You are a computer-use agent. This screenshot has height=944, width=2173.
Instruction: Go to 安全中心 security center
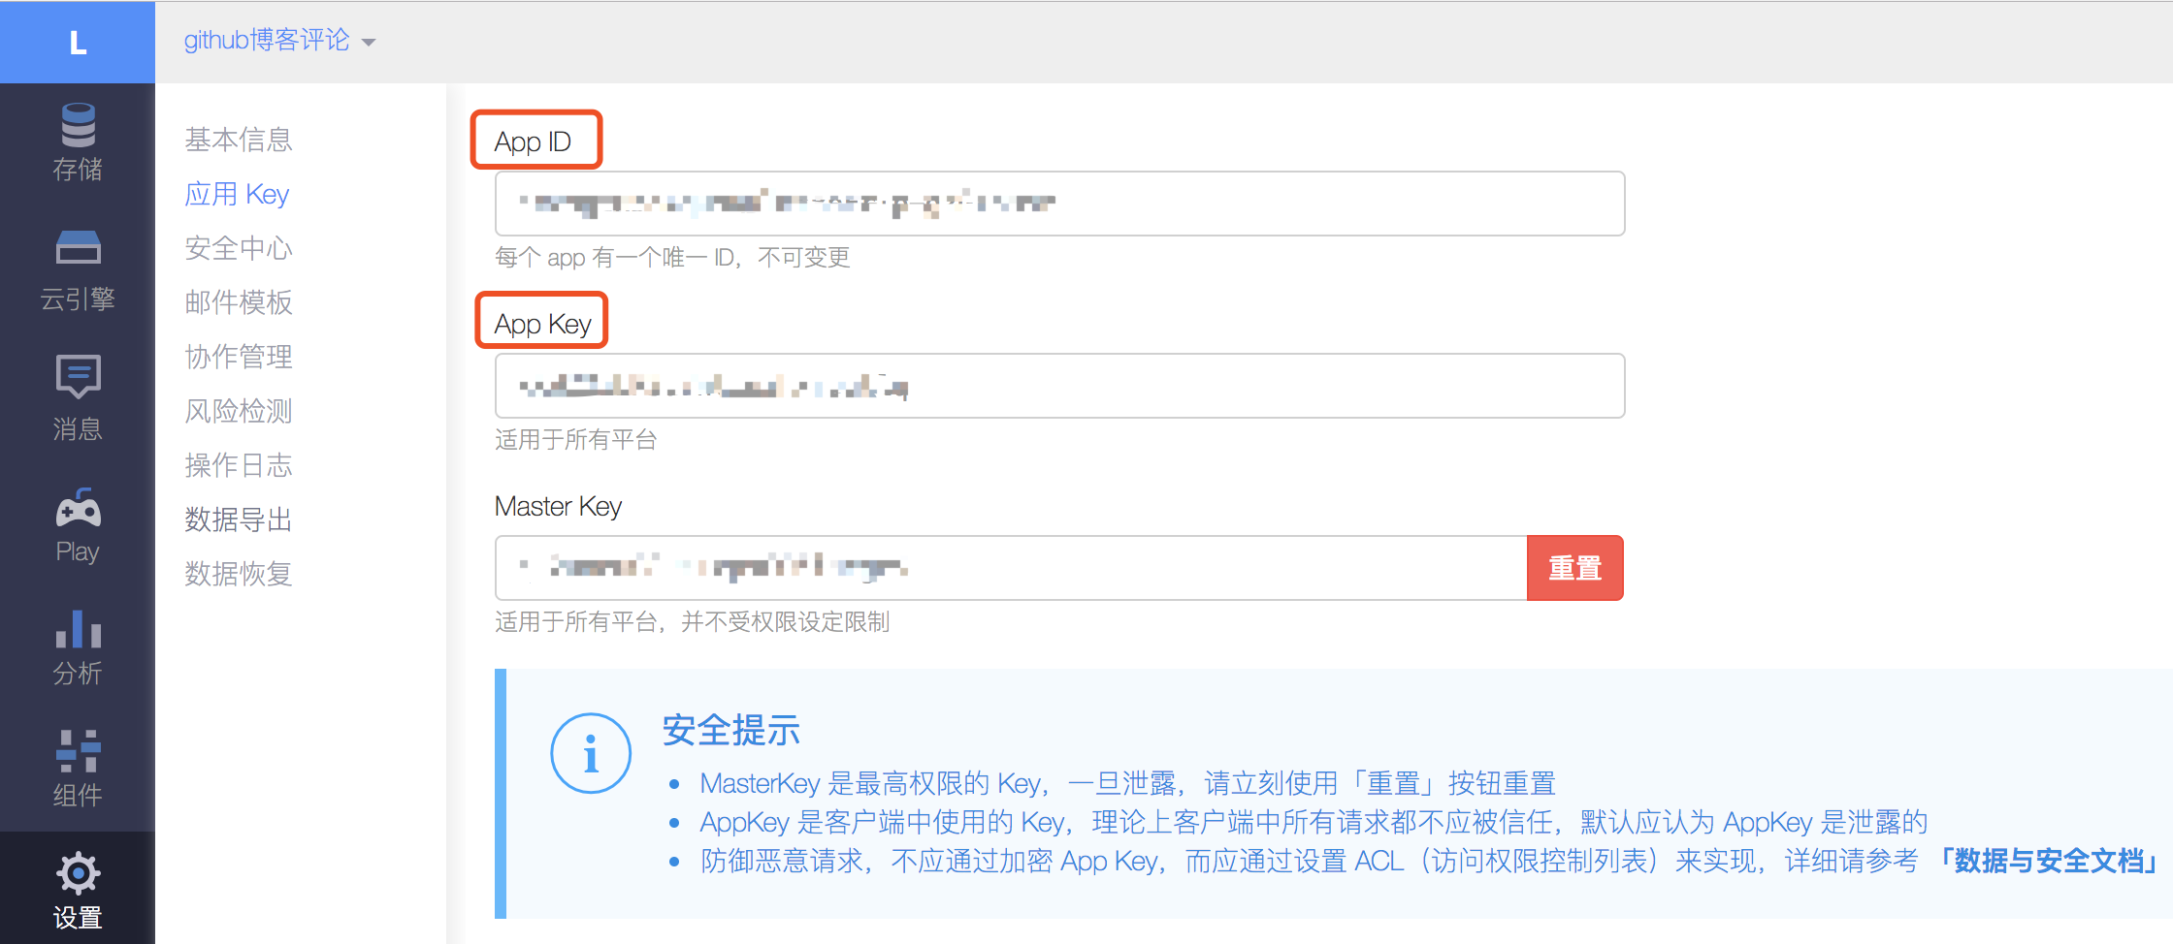[239, 248]
